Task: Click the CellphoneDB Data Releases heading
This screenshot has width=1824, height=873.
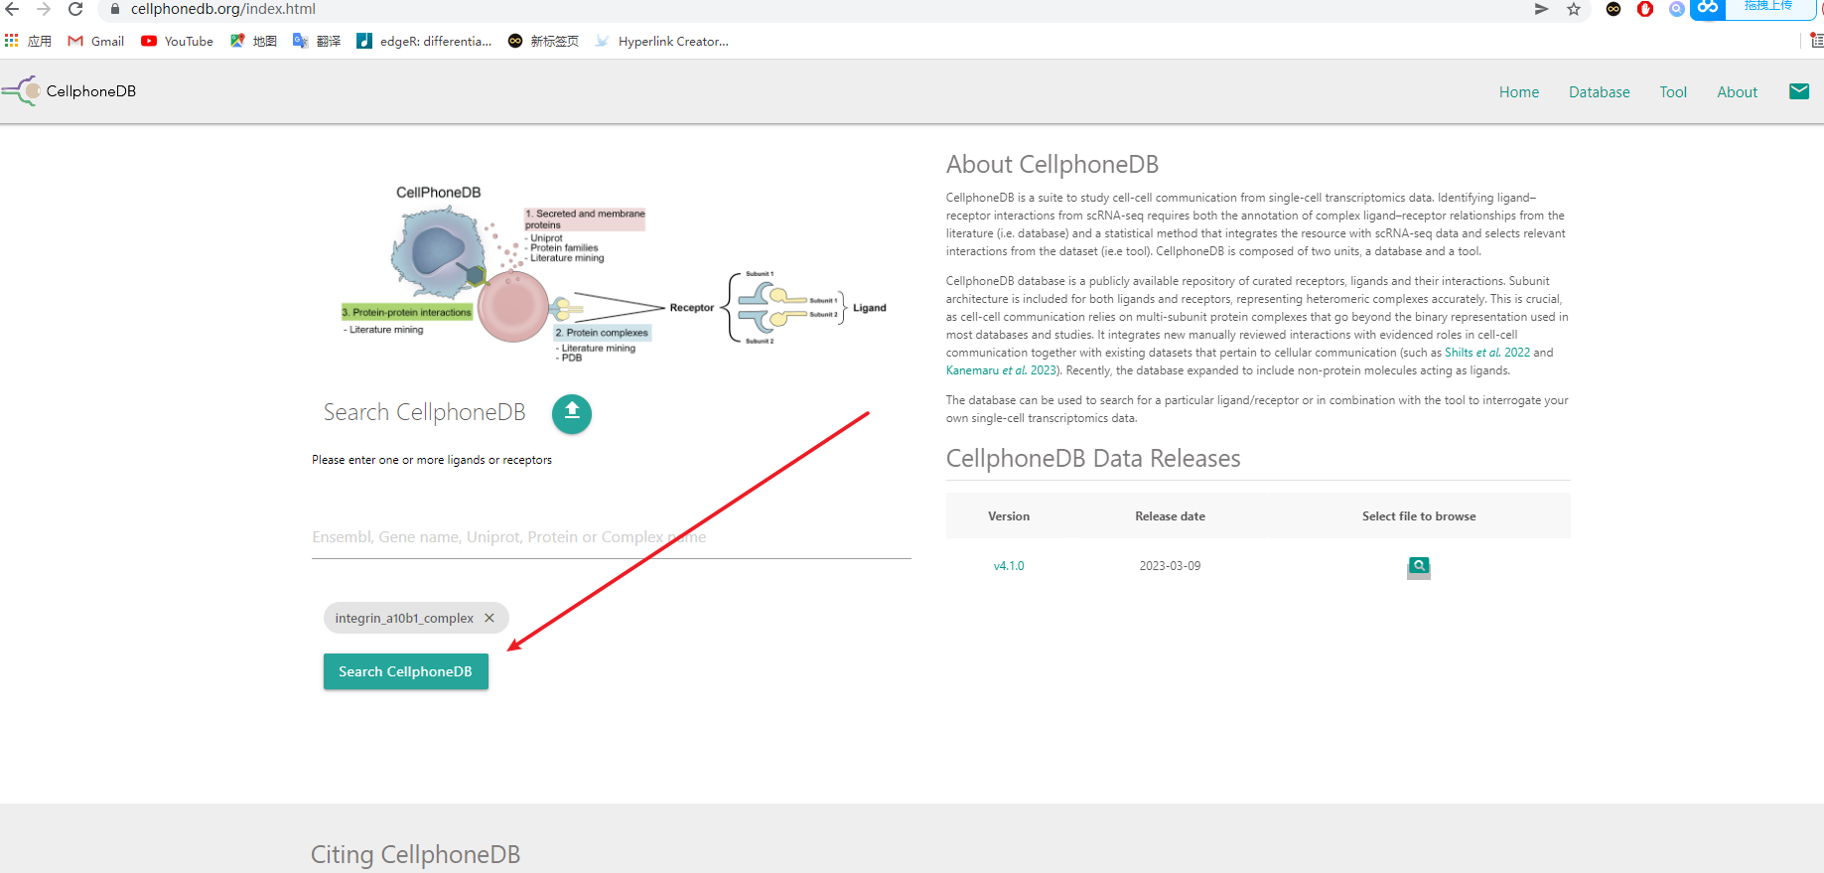Action: coord(1093,458)
